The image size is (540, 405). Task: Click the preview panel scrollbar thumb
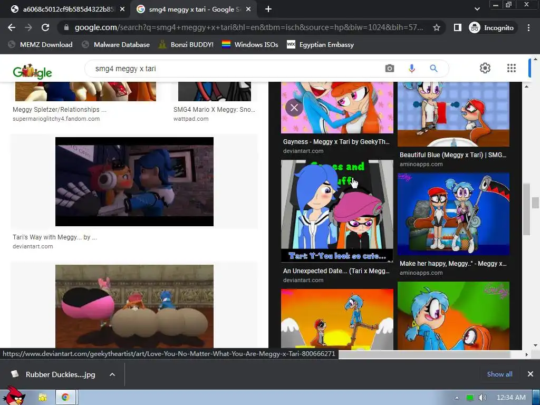[526, 209]
